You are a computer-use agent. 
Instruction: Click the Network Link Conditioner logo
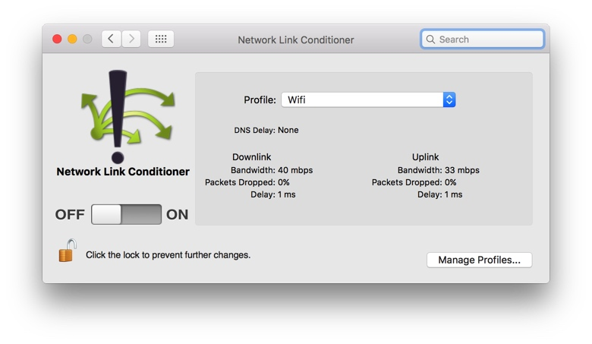pos(127,117)
